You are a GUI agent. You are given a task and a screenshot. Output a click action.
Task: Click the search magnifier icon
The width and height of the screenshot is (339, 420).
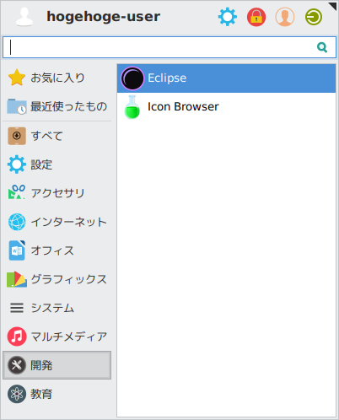pyautogui.click(x=322, y=47)
